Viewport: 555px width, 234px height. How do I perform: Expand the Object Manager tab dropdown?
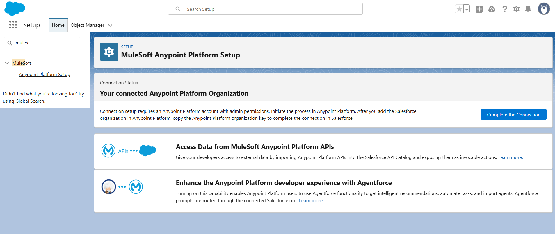click(110, 25)
